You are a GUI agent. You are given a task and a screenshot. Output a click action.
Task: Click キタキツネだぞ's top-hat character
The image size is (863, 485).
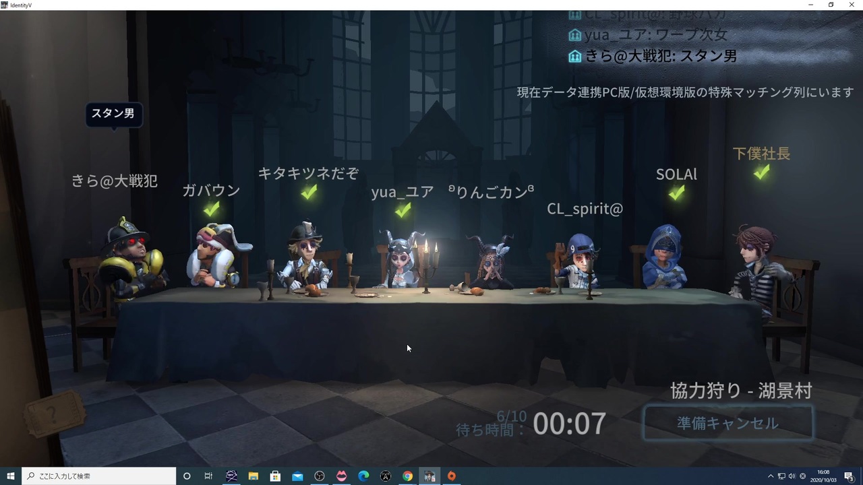point(307,257)
